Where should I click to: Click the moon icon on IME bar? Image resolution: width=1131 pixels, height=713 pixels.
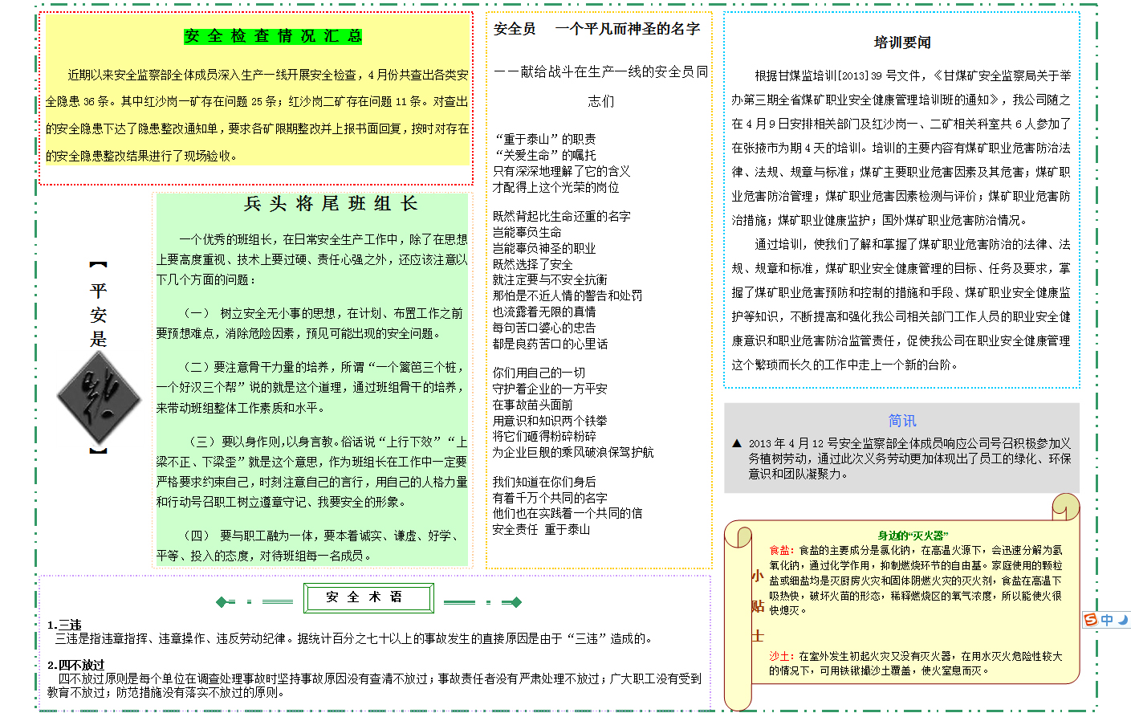tap(1123, 620)
